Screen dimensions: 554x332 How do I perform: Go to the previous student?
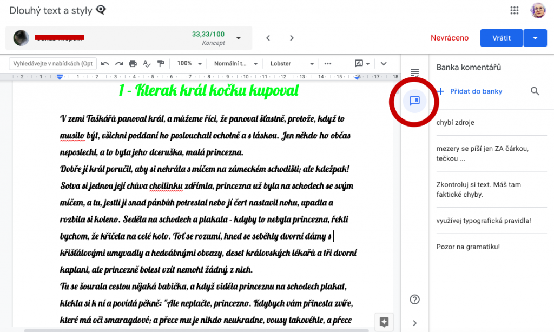tap(268, 38)
